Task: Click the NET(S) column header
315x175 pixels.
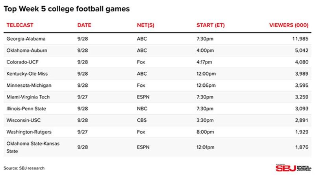Action: click(x=145, y=25)
